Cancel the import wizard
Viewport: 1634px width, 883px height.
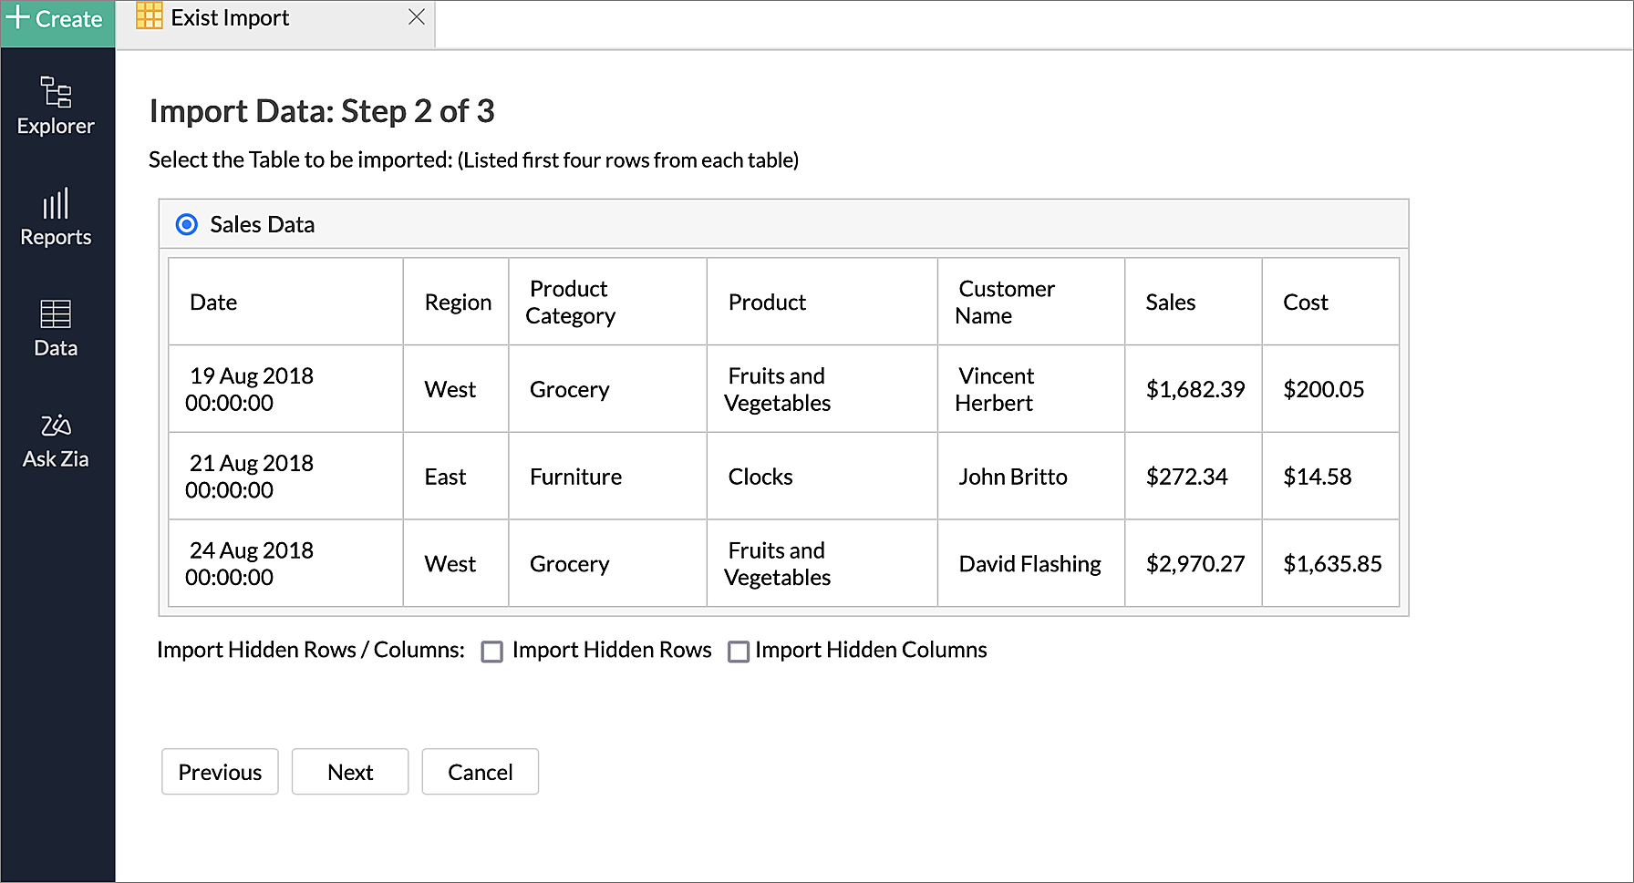pos(480,772)
